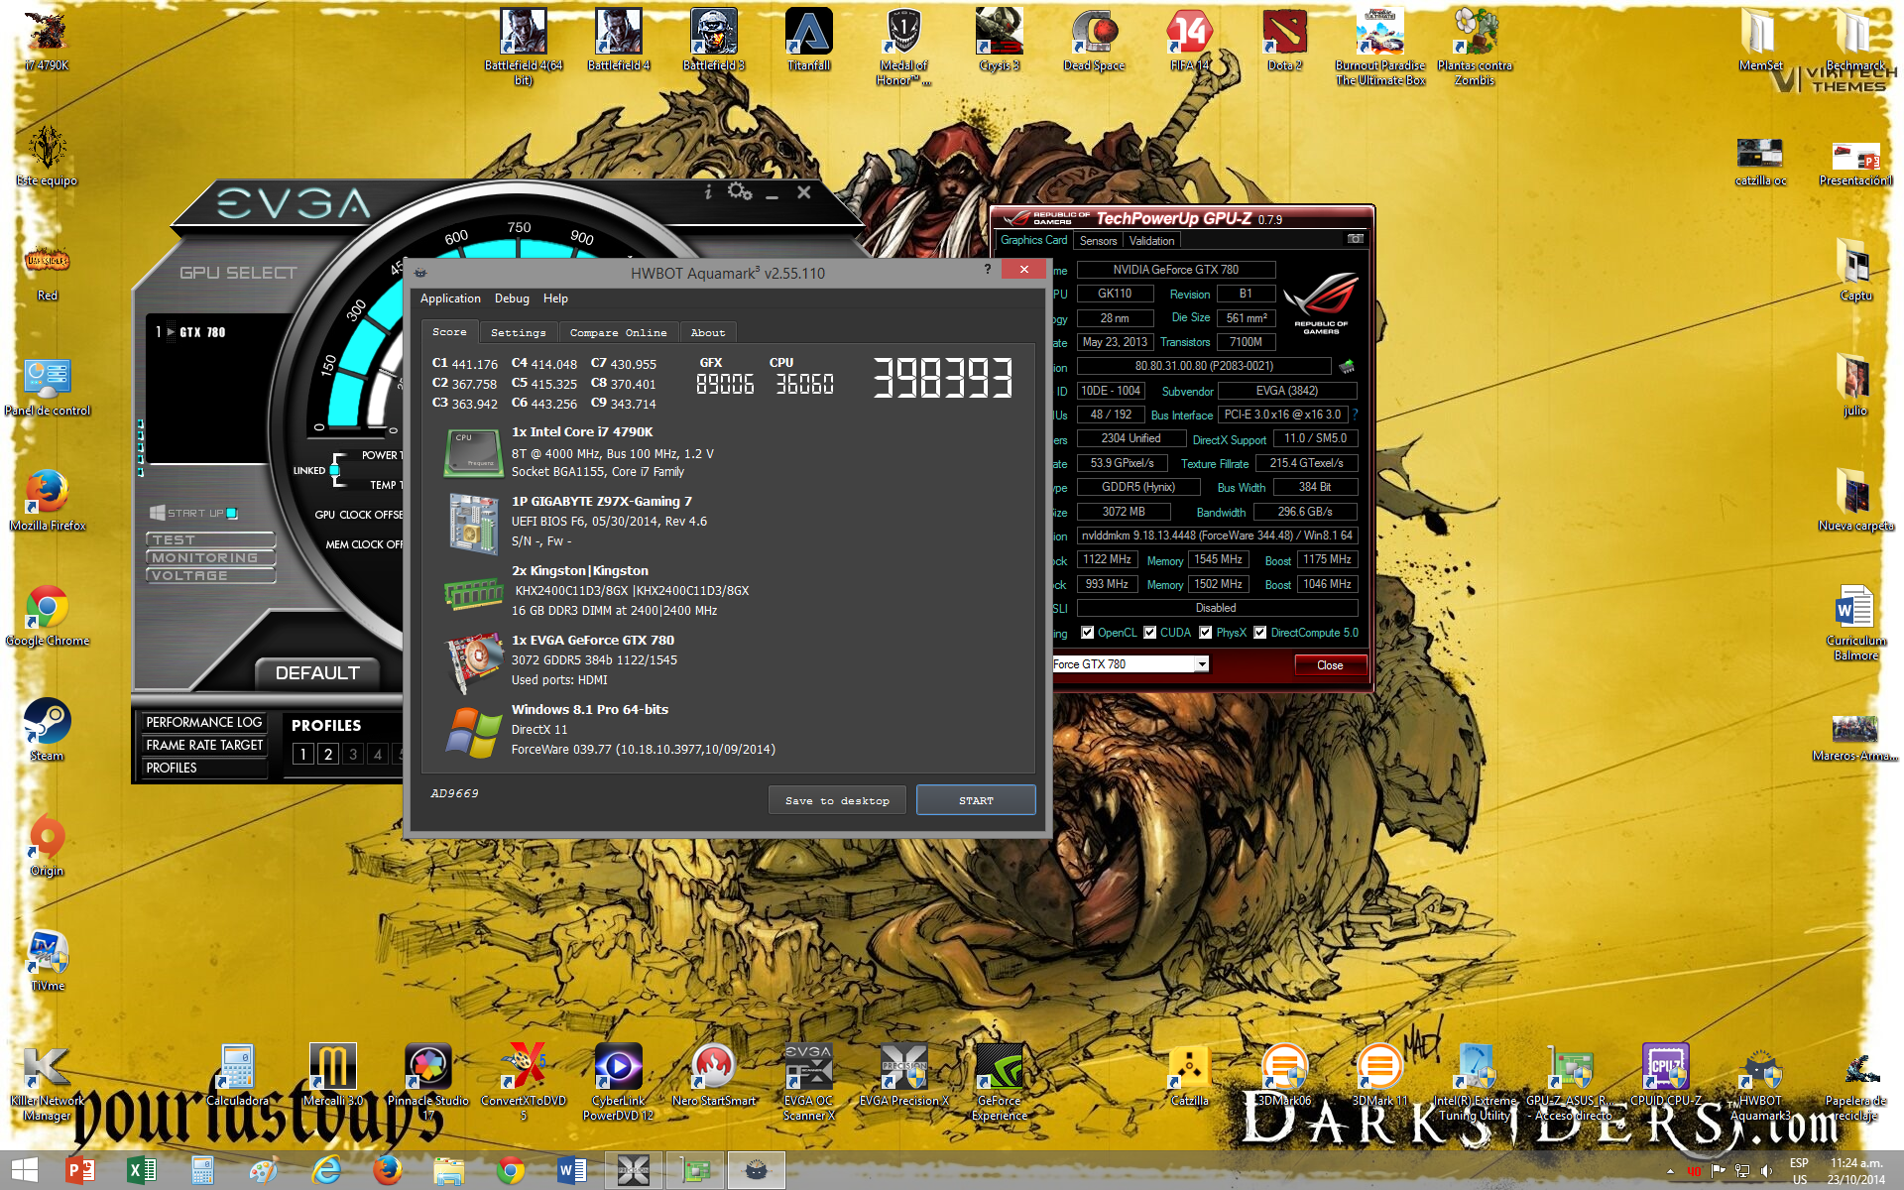
Task: Toggle the Linked power/temp target checkbox
Action: point(336,470)
